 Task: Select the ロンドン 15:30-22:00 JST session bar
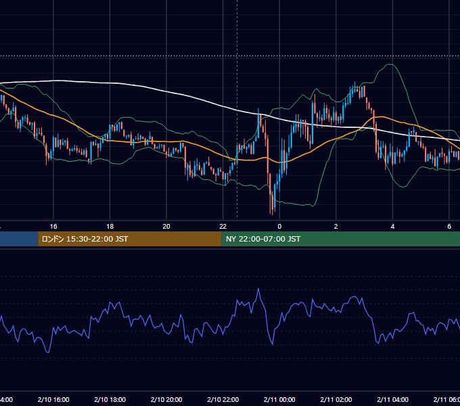[x=130, y=239]
